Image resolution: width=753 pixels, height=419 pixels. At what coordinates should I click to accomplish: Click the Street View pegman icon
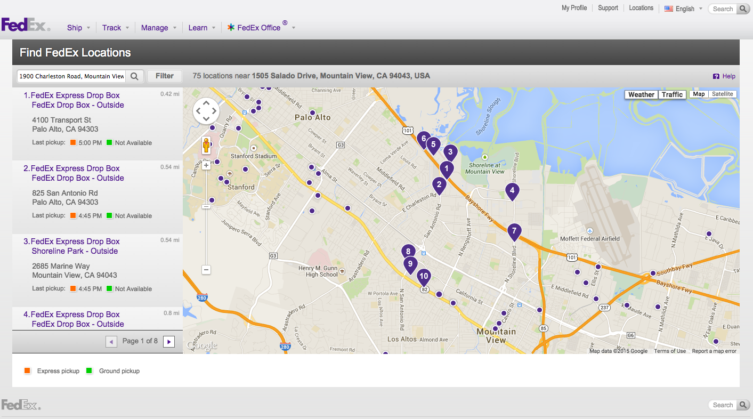pos(206,145)
